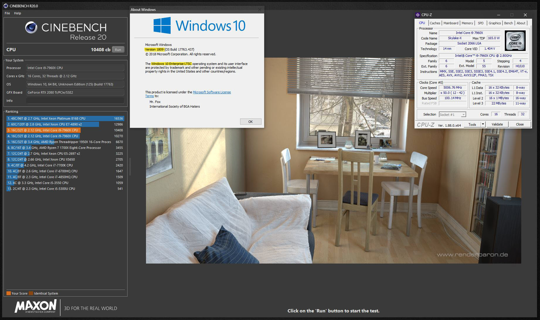Select ranking row Intel Xeon CPU E7-4890 v2
Image resolution: width=540 pixels, height=320 pixels.
tap(65, 124)
